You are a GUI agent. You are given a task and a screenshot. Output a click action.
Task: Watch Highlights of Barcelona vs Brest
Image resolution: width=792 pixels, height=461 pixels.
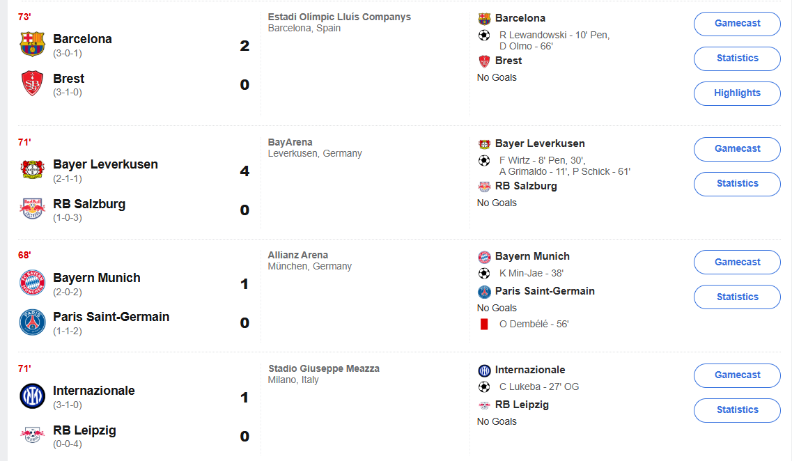pos(737,93)
